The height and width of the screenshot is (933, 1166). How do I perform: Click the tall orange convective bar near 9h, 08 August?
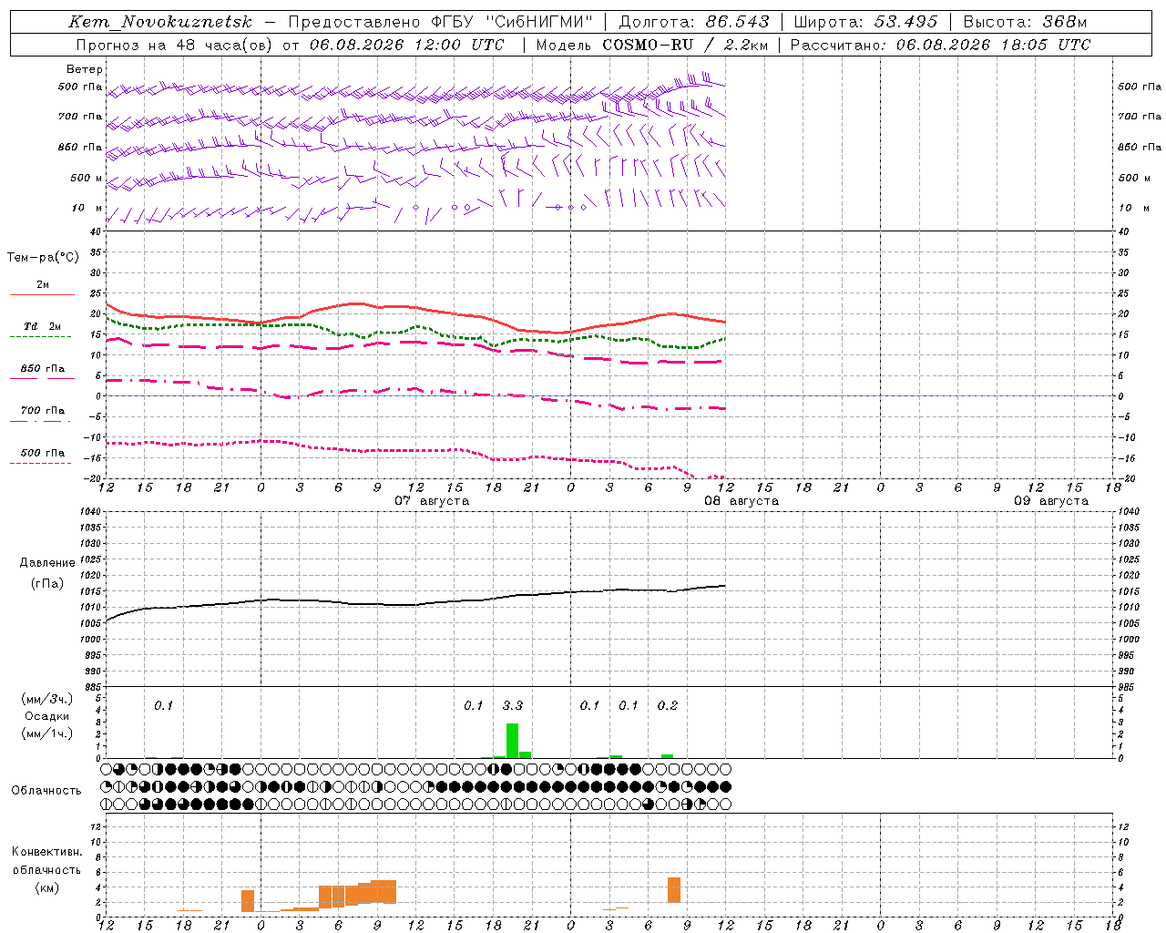[674, 890]
